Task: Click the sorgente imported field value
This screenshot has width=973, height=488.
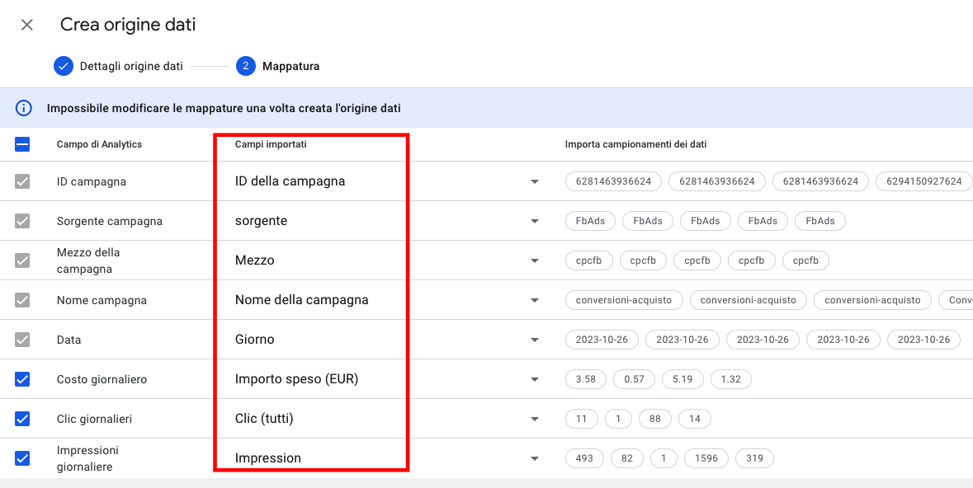Action: 261,221
